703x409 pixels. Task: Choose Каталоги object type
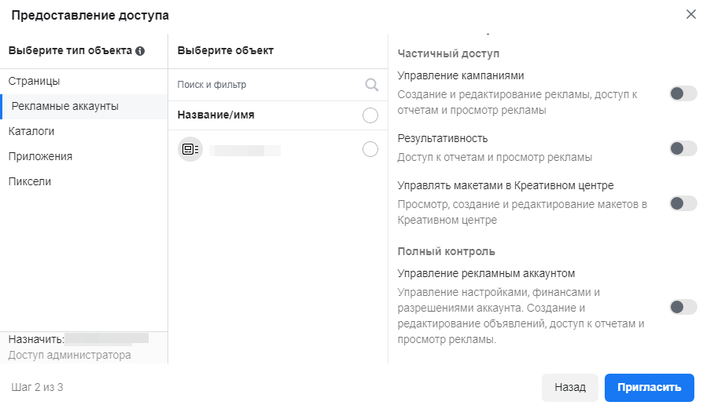[31, 131]
